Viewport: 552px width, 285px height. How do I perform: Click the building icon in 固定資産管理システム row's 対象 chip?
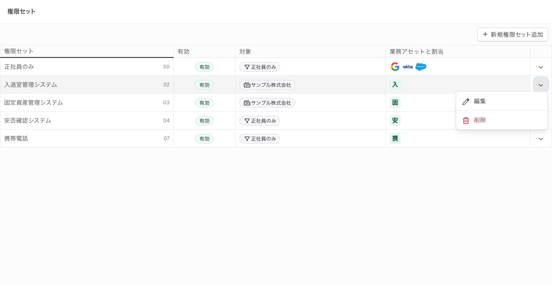(x=247, y=103)
